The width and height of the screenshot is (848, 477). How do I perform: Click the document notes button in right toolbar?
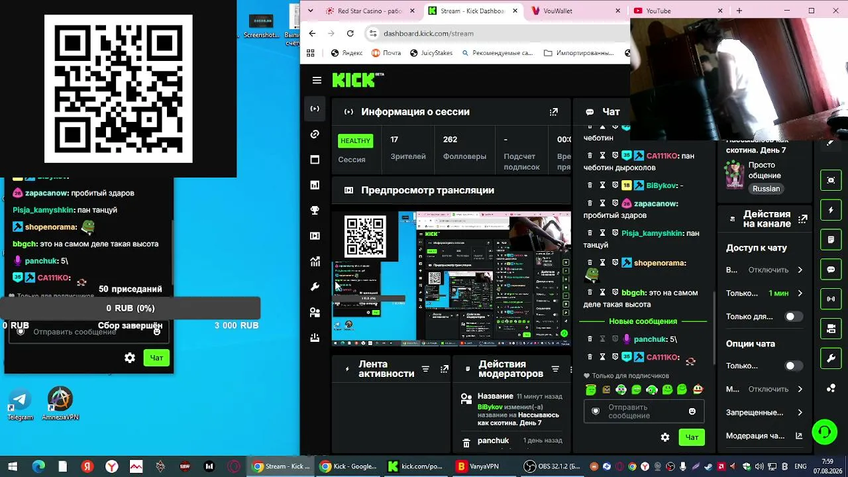[x=831, y=239]
